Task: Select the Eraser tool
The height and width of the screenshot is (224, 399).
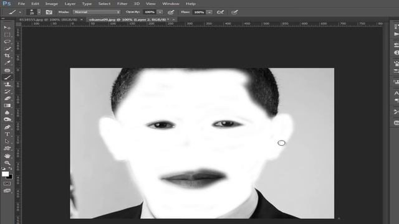Action: pyautogui.click(x=7, y=98)
